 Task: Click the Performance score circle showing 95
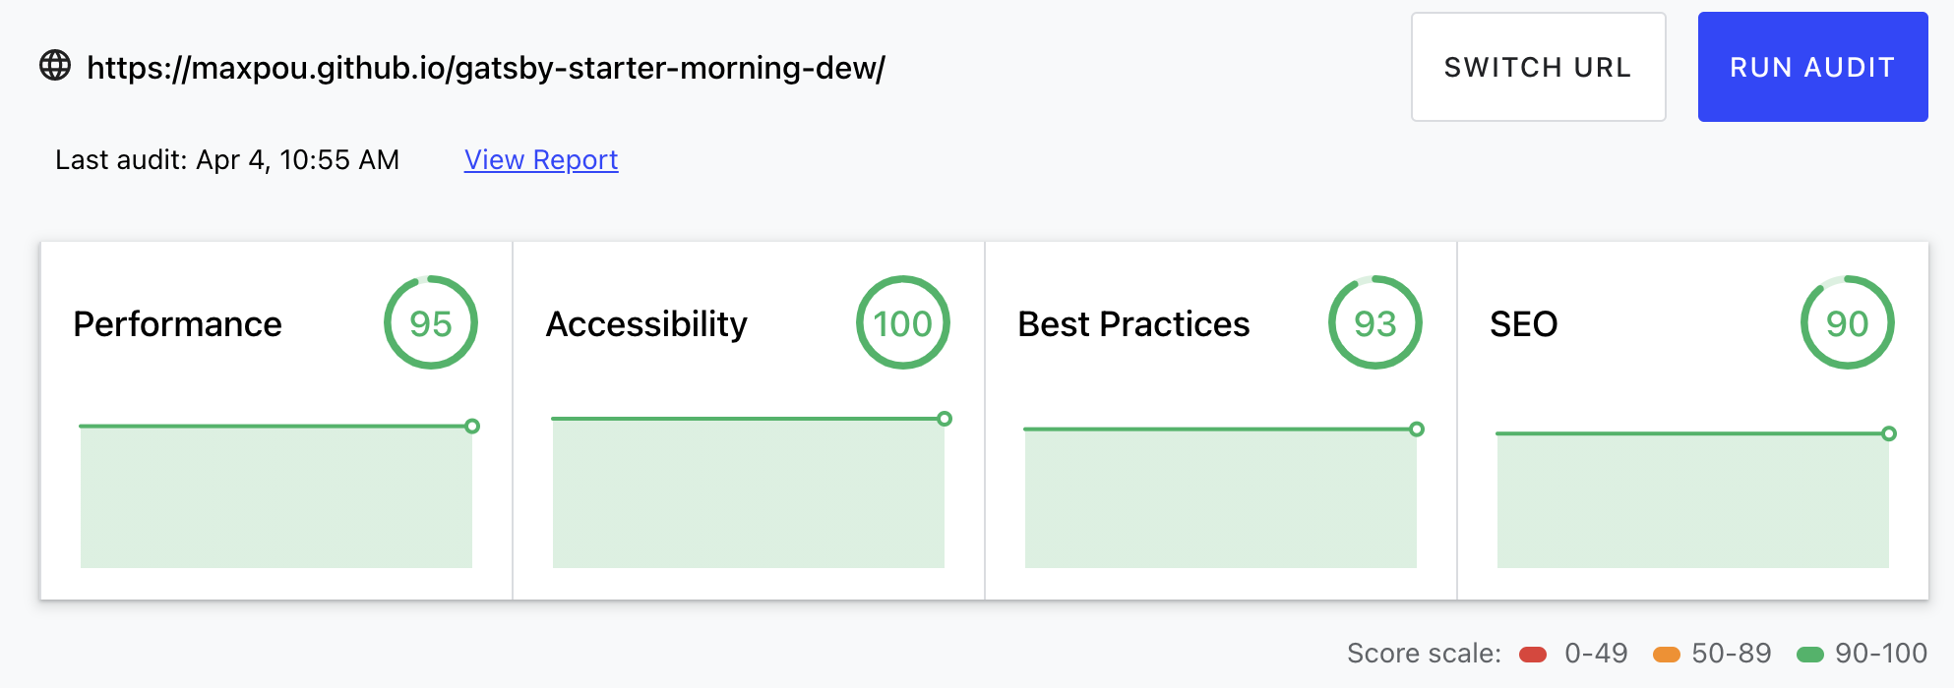(431, 323)
